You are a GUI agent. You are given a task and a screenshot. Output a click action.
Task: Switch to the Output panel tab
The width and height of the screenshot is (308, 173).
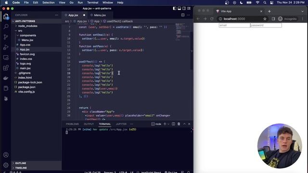(89, 124)
